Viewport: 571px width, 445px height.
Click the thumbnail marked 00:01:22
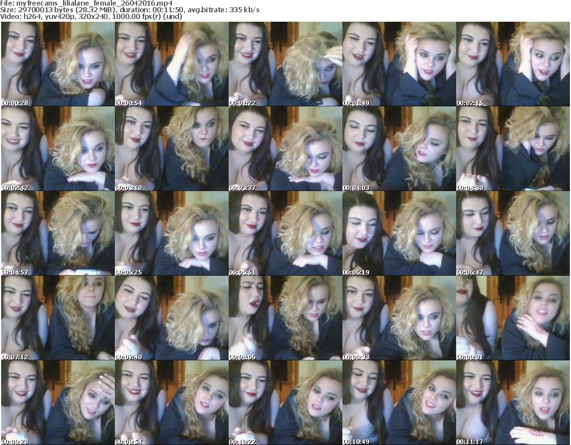285,64
